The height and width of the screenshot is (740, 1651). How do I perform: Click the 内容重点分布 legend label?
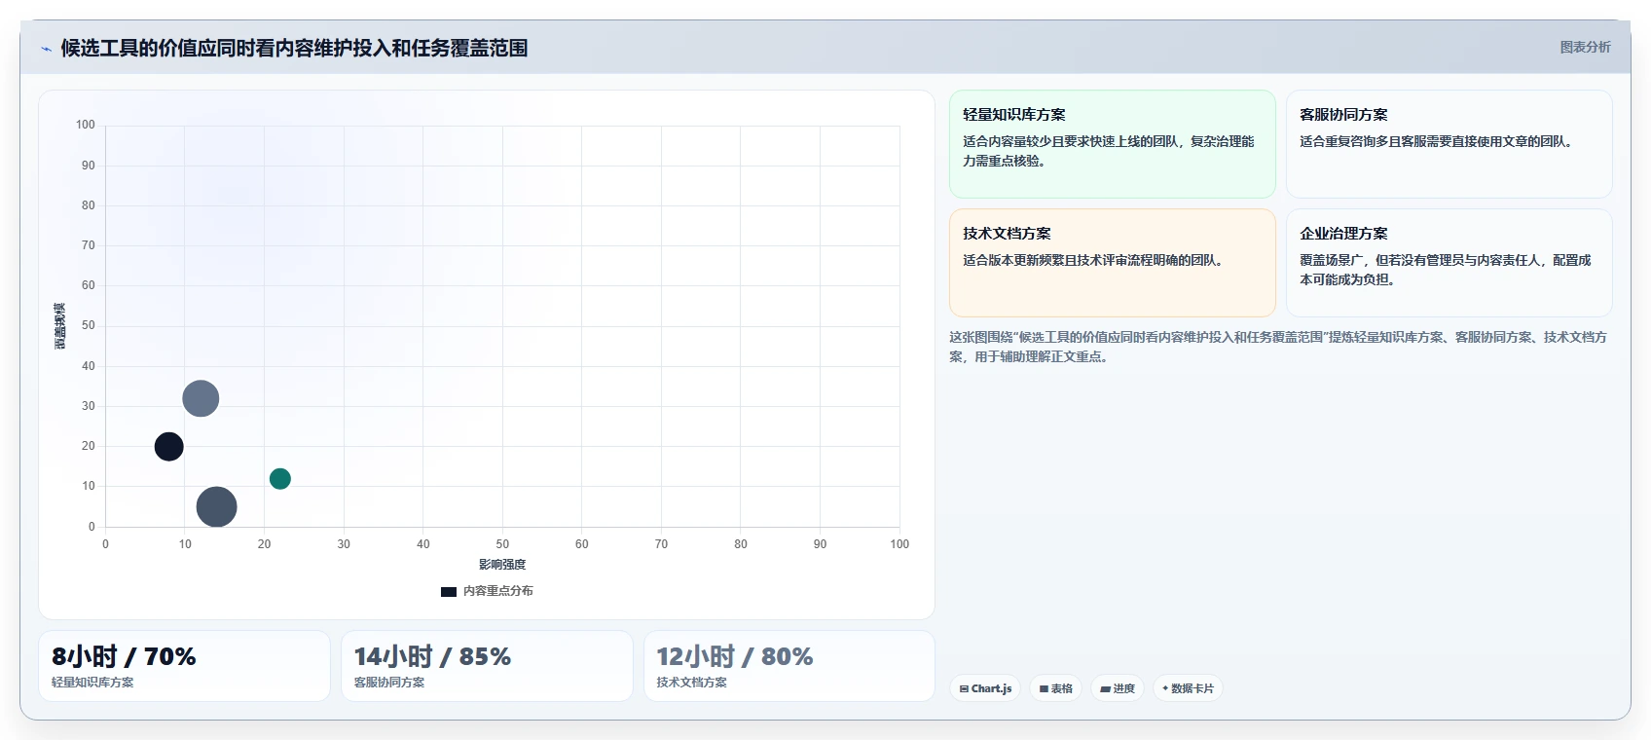pos(497,591)
